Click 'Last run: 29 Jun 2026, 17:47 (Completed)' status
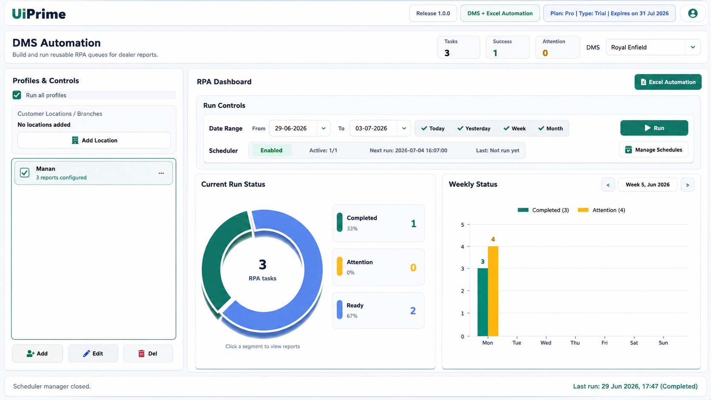The width and height of the screenshot is (711, 400). coord(635,386)
